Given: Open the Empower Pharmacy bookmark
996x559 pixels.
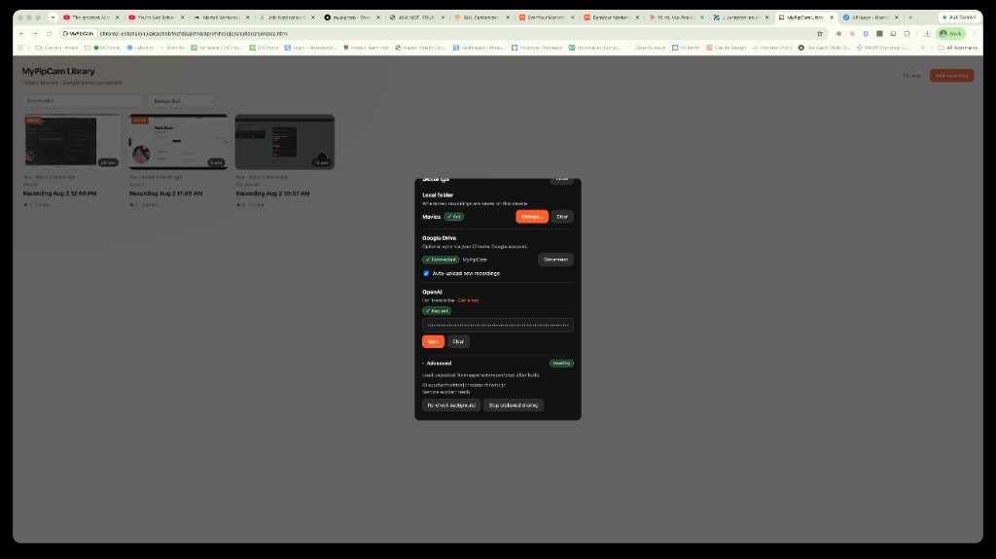Looking at the screenshot, I should pos(537,48).
